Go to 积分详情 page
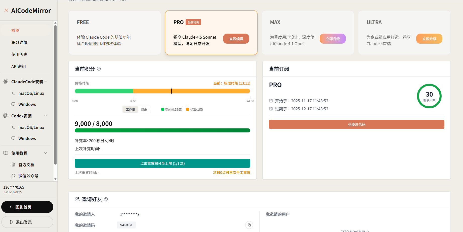The height and width of the screenshot is (232, 463). point(26,42)
